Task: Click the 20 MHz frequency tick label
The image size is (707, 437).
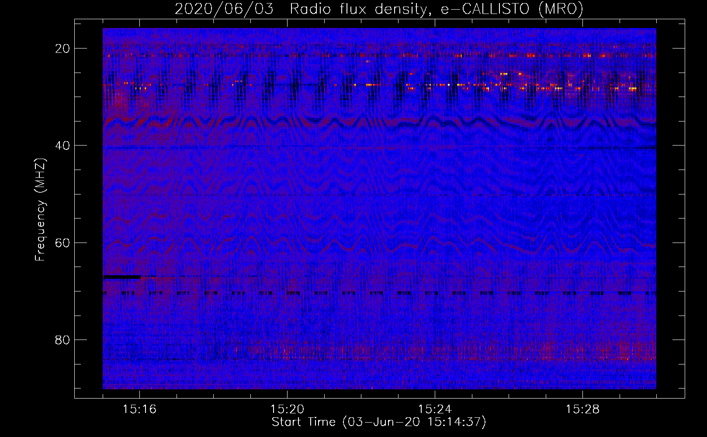Action: tap(62, 49)
